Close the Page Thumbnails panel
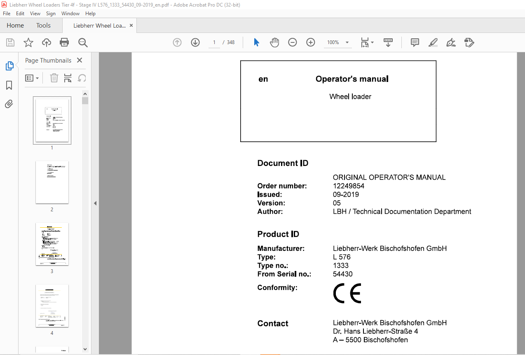 coord(80,60)
